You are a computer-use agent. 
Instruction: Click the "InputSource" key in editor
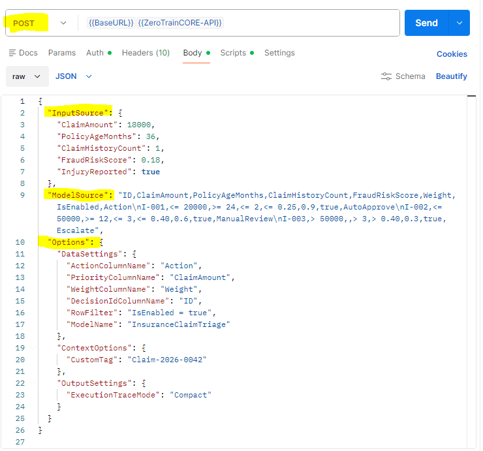click(x=78, y=113)
